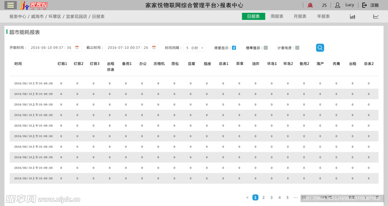Click the Jiajiayue logo
This screenshot has width=388, height=206.
tap(34, 5)
